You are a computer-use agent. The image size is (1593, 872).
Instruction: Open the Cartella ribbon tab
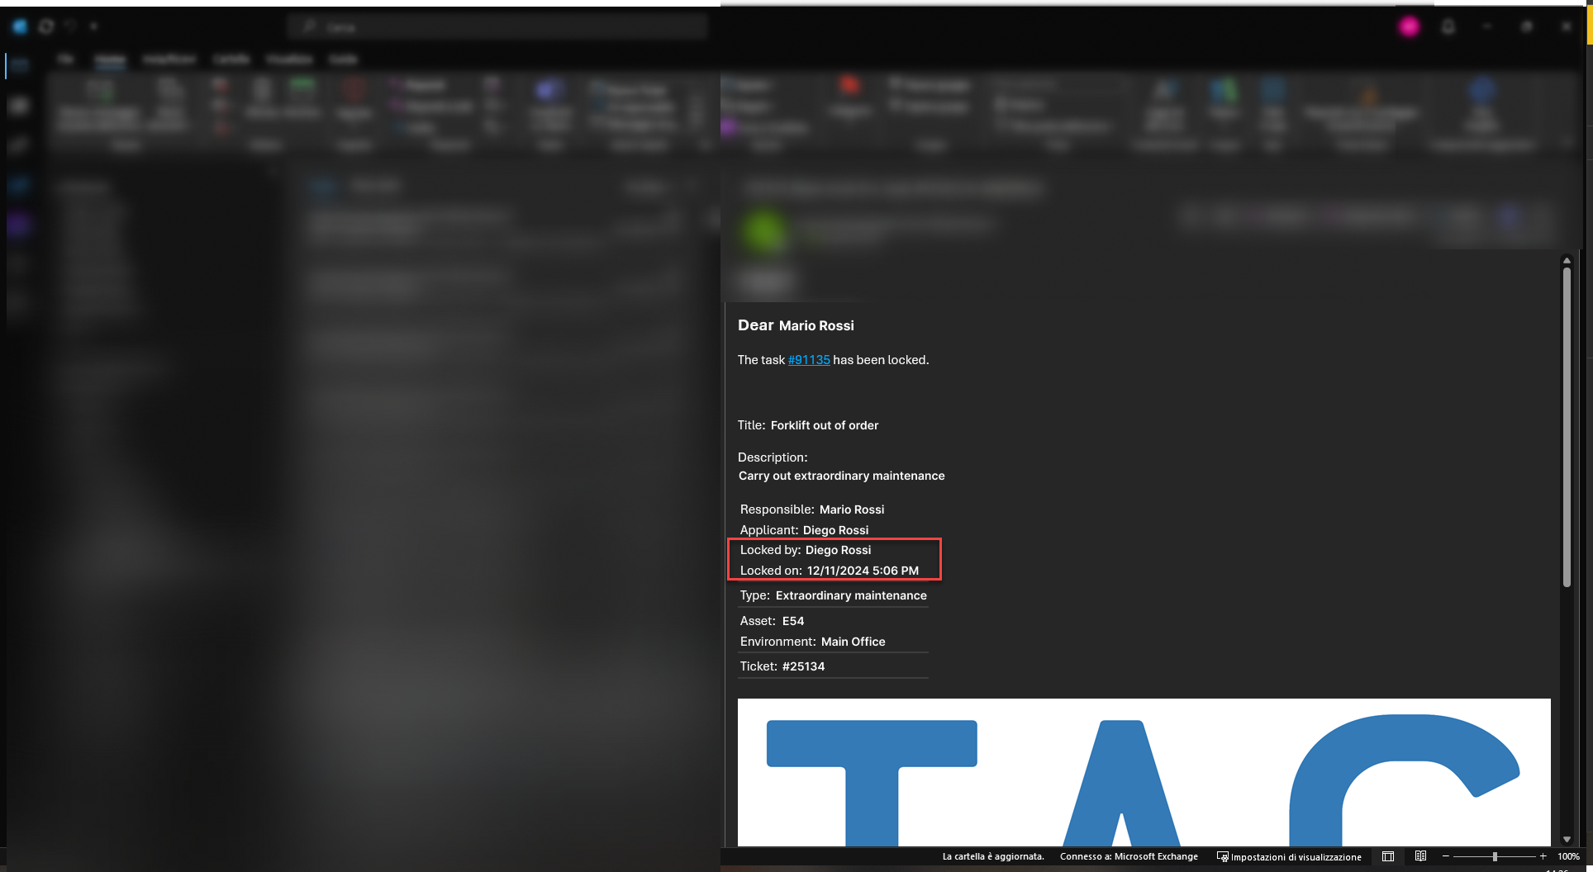[x=231, y=59]
